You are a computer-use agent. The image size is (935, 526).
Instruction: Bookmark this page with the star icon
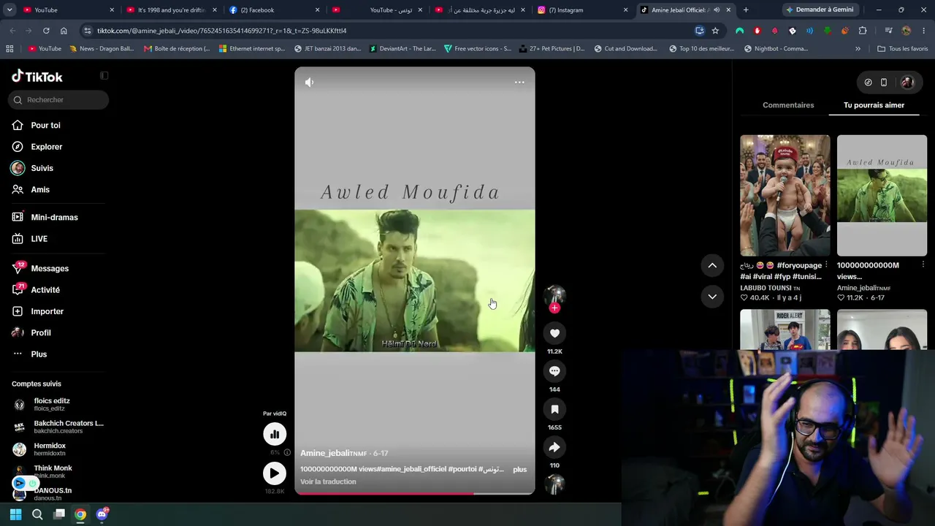click(715, 31)
